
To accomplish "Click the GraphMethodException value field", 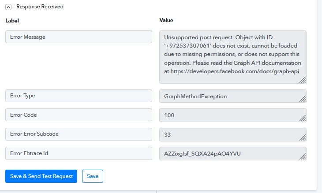I will [233, 96].
